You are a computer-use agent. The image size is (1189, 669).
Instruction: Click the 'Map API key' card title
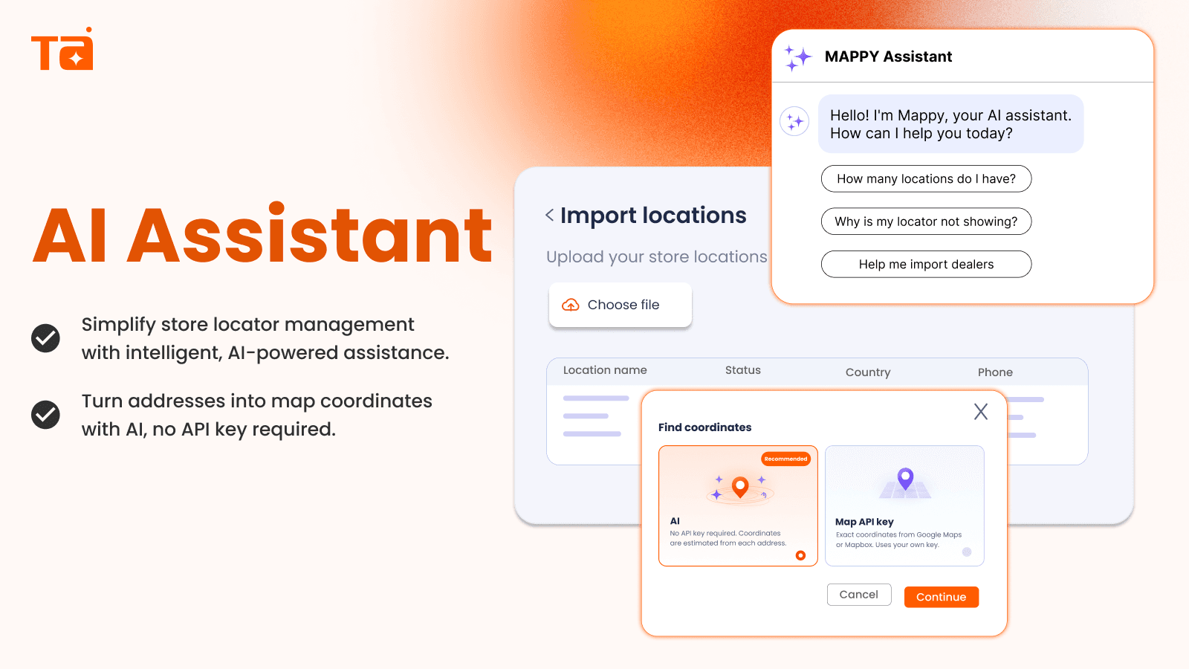tap(864, 522)
